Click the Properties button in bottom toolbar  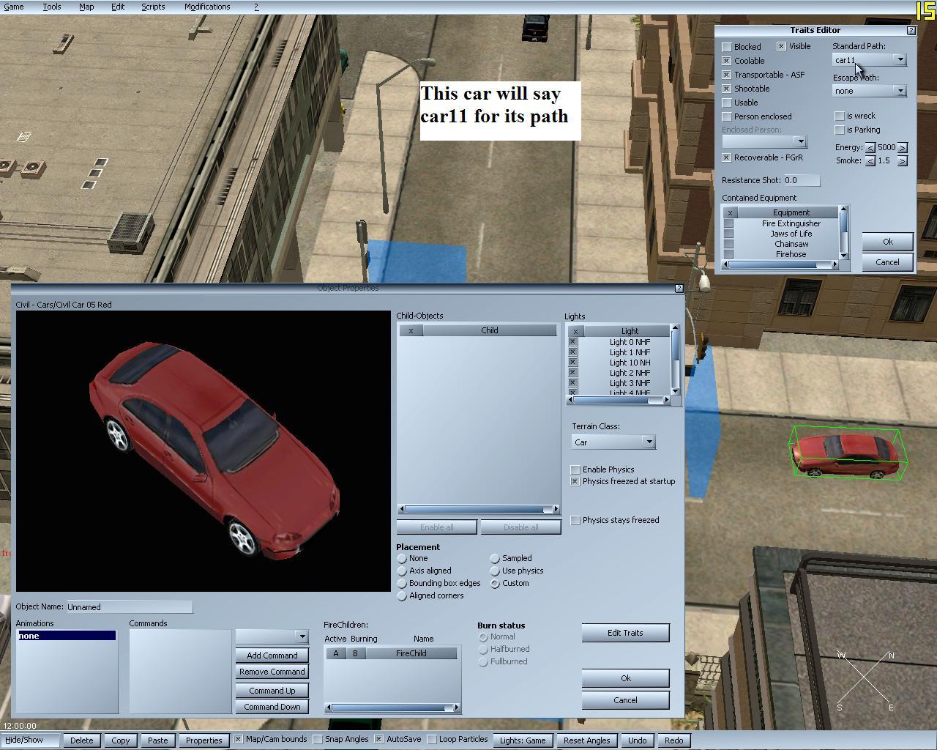[x=204, y=740]
